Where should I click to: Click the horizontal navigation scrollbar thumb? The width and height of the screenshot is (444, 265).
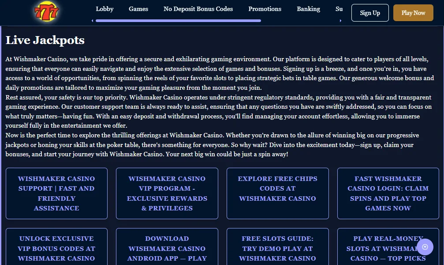[178, 21]
